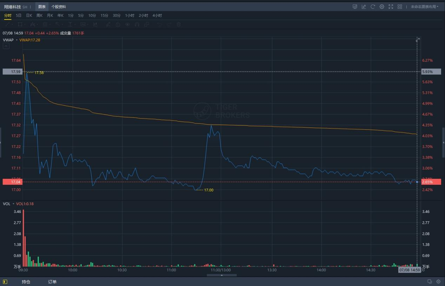Viewport: 445px width, 286px height.
Task: Expand the VWAP indicator dropdown arrow
Action: pos(16,40)
